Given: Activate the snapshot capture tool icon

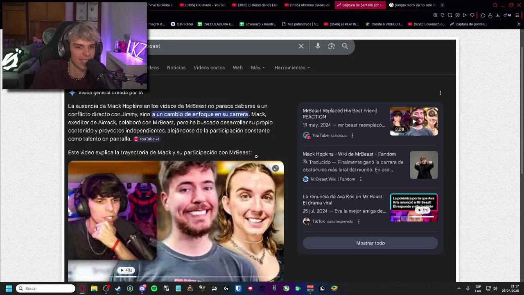Looking at the screenshot, I should 450,15.
